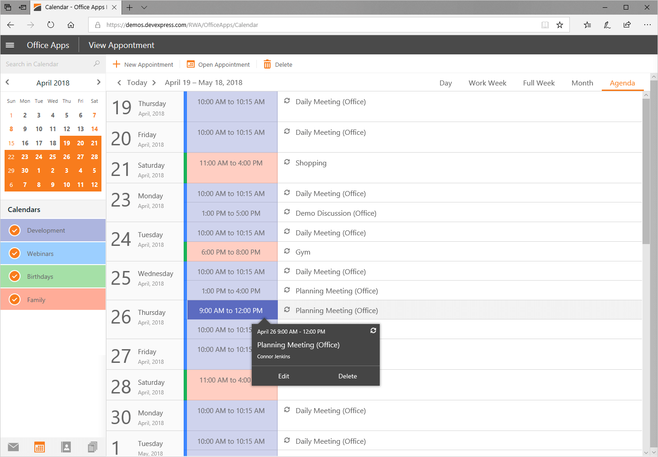Refresh the browser page
The height and width of the screenshot is (457, 658).
pyautogui.click(x=51, y=25)
